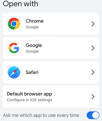Viewport: 102px width, 121px height.
Task: Tap the Google publisher subtitle under Chrome
Action: (32, 27)
